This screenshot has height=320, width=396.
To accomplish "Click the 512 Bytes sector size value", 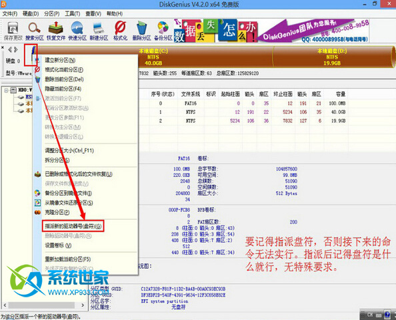I will [x=287, y=193].
